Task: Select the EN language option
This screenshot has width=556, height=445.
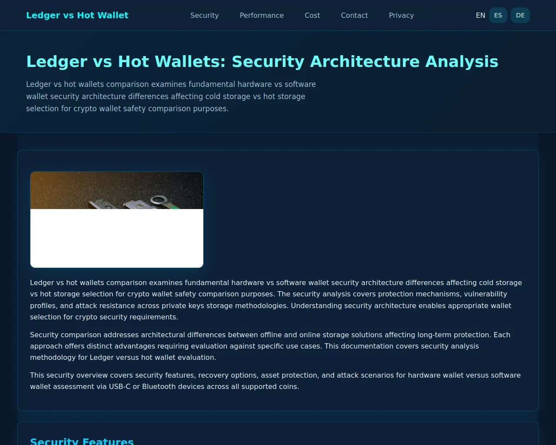Action: 480,15
